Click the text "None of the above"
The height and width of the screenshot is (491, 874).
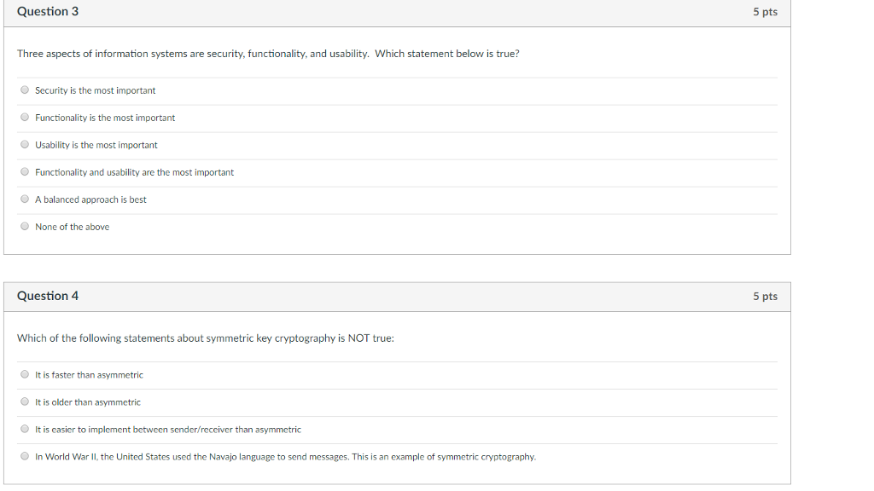[x=73, y=227]
